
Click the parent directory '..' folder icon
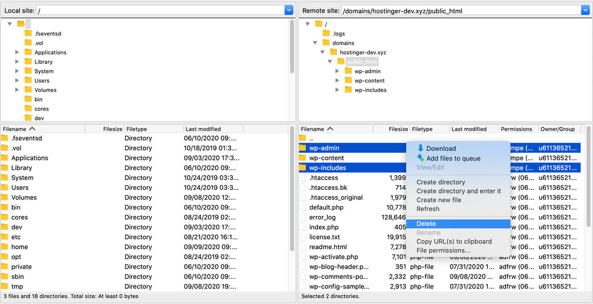click(x=302, y=138)
